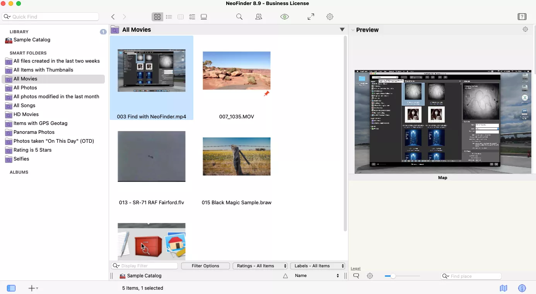Image resolution: width=536 pixels, height=294 pixels.
Task: Toggle the map panel icon
Action: click(503, 288)
